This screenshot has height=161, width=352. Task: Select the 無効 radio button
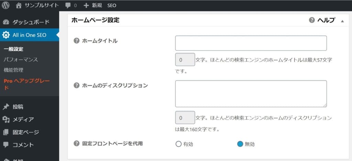click(240, 144)
